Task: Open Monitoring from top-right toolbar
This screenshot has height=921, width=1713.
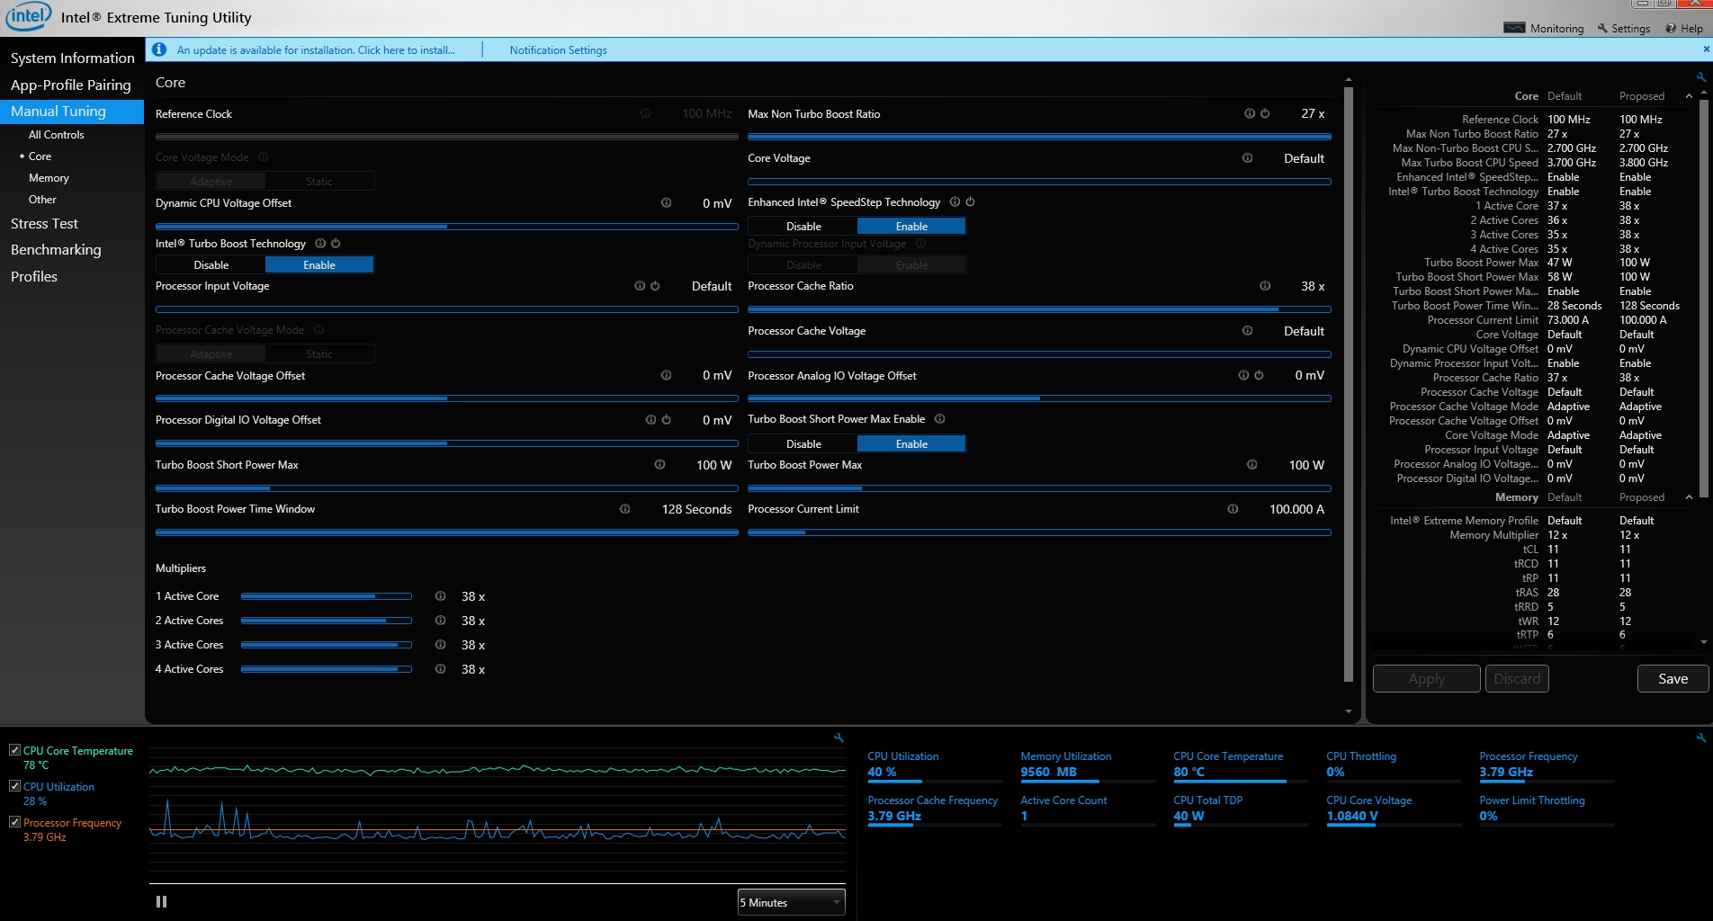Action: tap(1544, 28)
